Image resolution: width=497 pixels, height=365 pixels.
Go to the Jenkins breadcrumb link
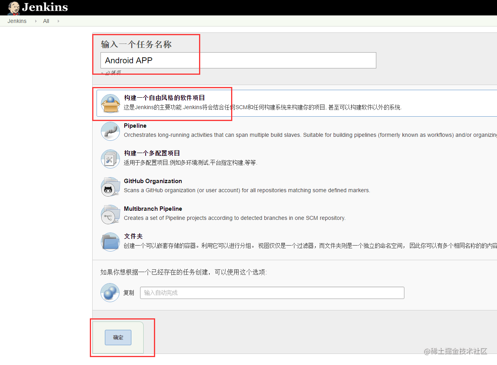(17, 21)
